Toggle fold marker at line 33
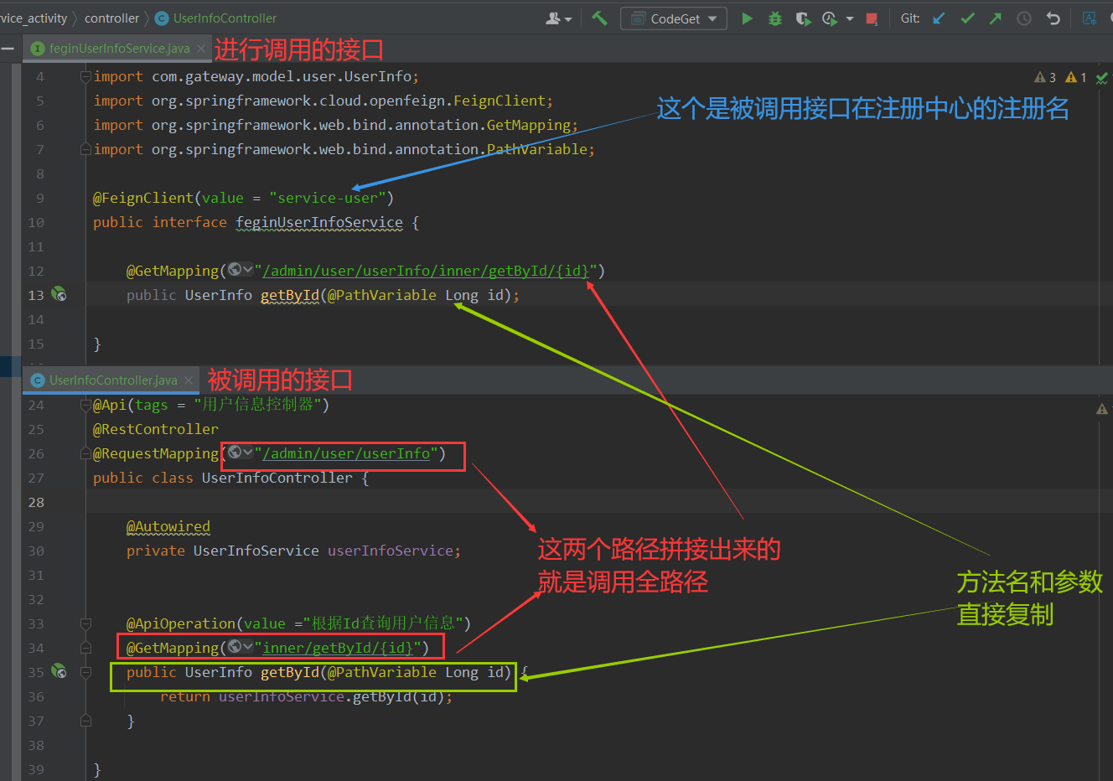 [x=85, y=623]
